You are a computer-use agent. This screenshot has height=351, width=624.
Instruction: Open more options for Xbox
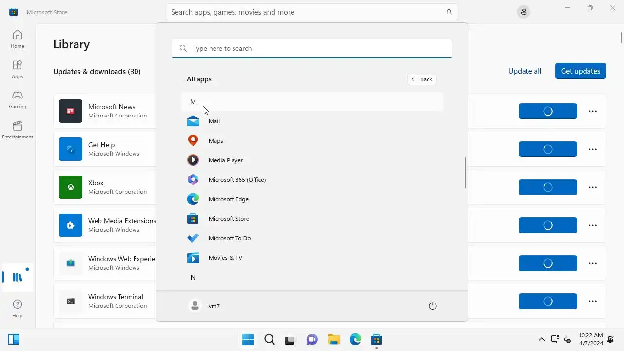(x=593, y=187)
